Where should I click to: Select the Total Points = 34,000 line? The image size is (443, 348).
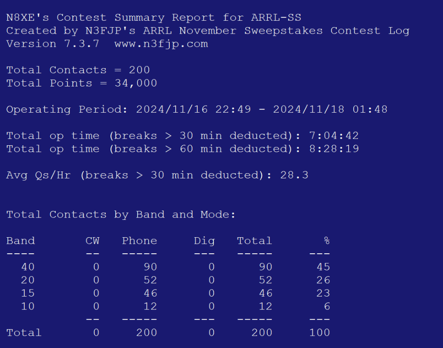[81, 83]
